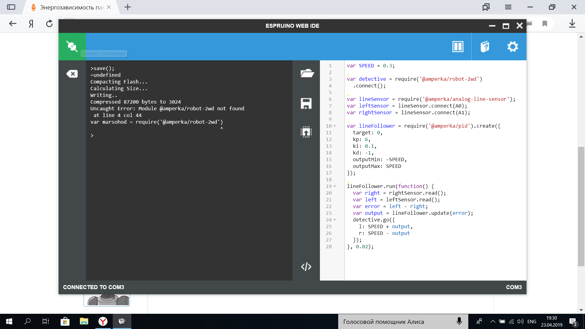Click the Yandex home Я icon
The image size is (585, 329).
point(31,23)
